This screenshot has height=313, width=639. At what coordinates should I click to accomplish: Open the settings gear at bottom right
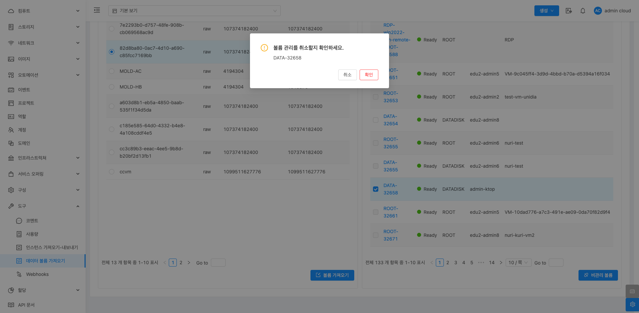point(632,304)
